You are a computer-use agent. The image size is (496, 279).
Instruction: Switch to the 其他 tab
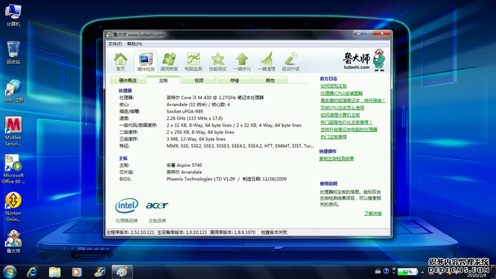point(270,81)
